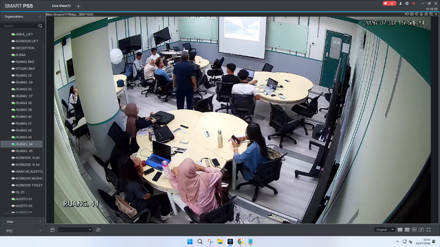Open the user account icon
The image size is (440, 247).
(400, 3)
